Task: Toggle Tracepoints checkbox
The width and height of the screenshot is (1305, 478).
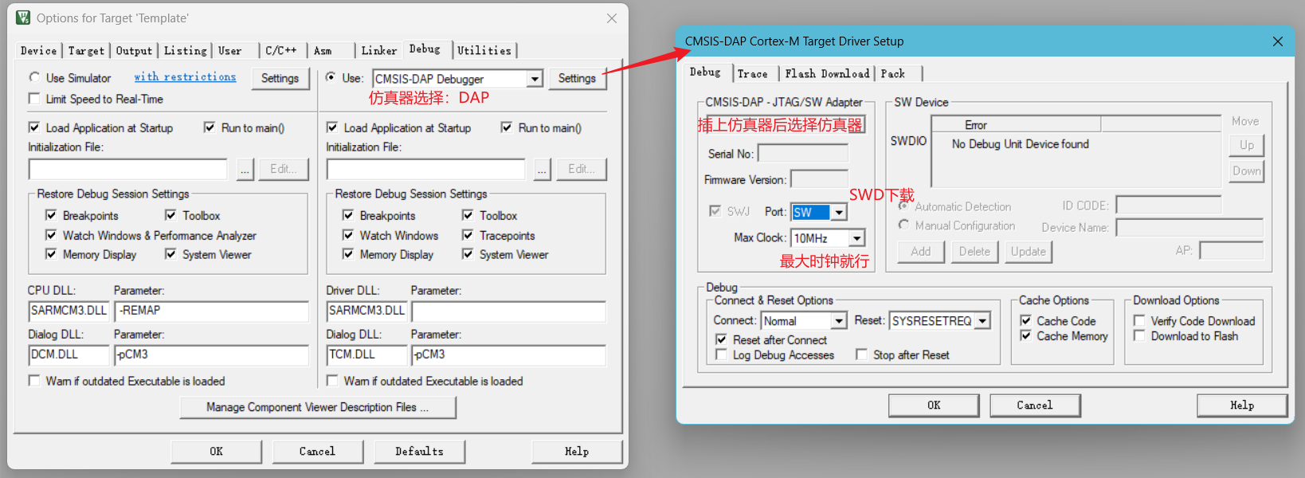Action: pyautogui.click(x=468, y=235)
